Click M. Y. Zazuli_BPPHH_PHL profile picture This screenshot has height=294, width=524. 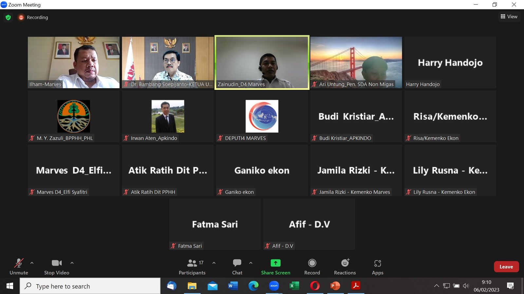(74, 116)
